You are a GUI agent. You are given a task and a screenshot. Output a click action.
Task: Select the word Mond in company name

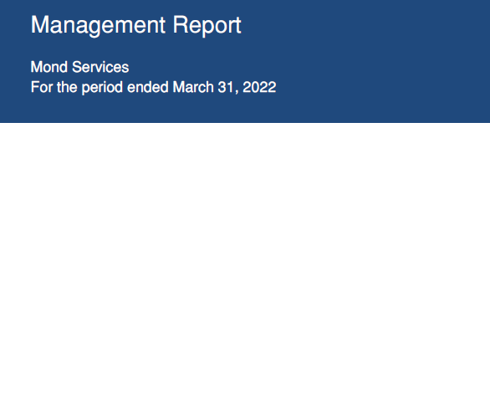pos(49,67)
